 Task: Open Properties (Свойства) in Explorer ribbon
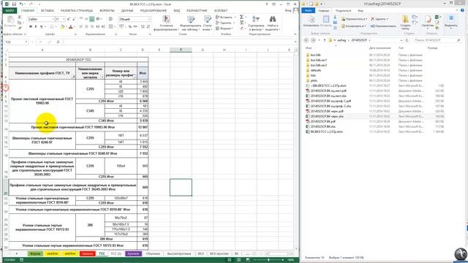[x=428, y=21]
